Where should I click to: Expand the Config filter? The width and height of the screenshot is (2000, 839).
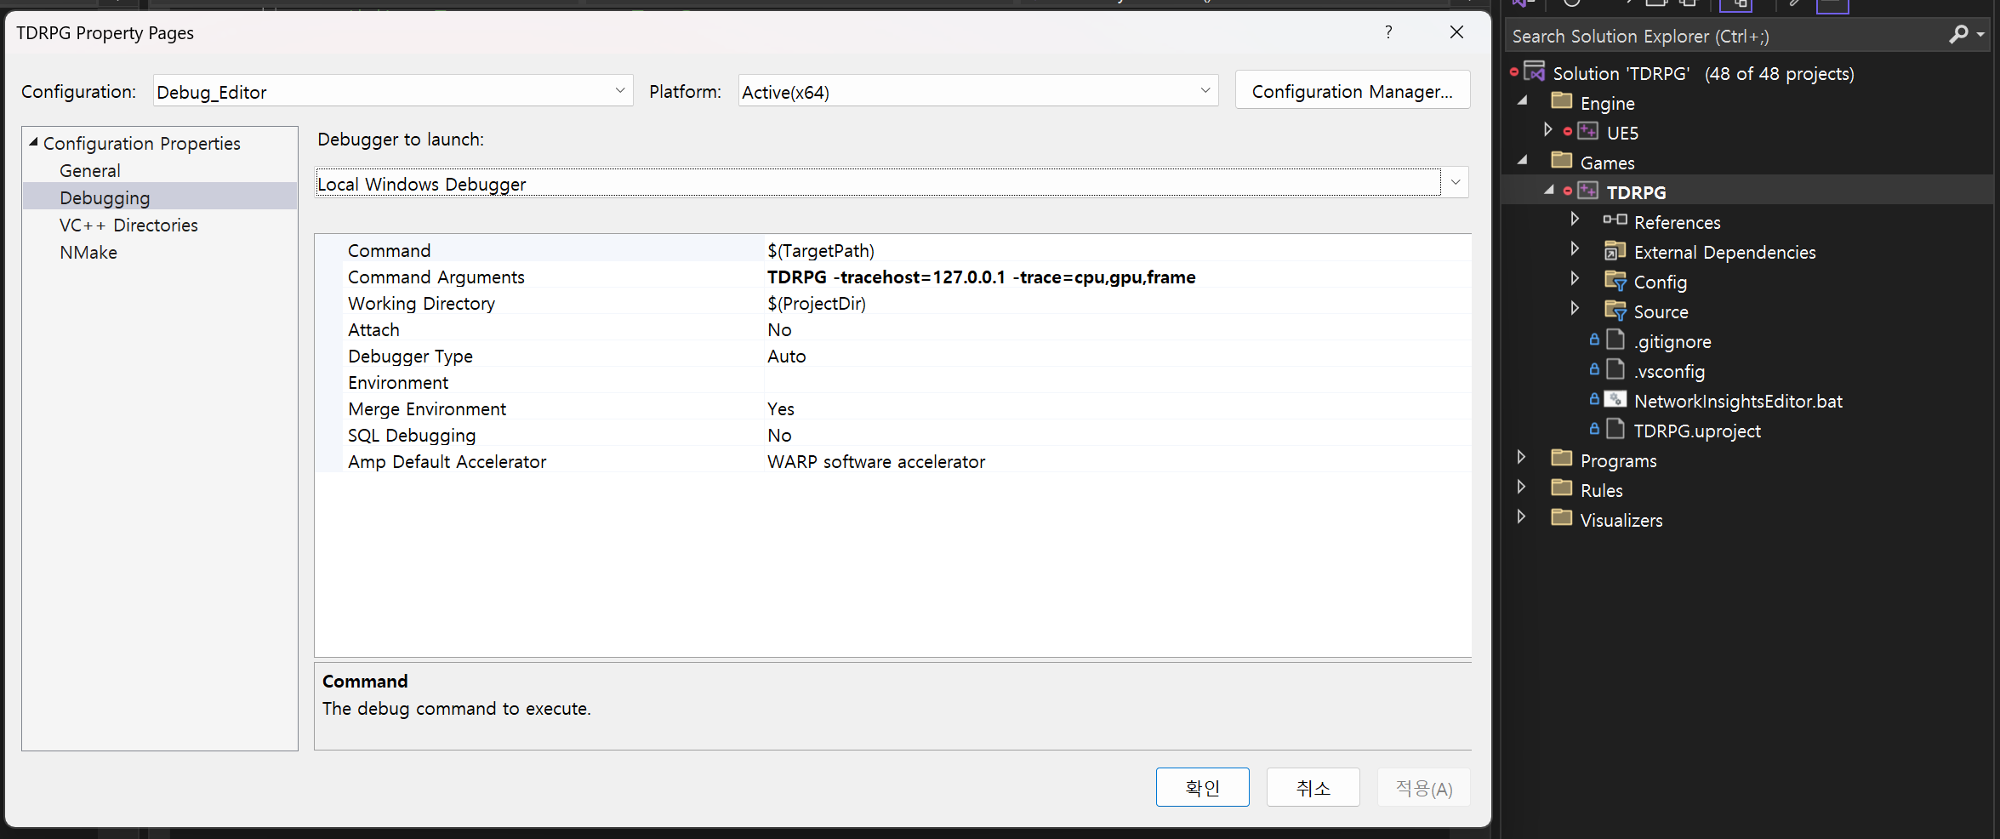click(1575, 279)
